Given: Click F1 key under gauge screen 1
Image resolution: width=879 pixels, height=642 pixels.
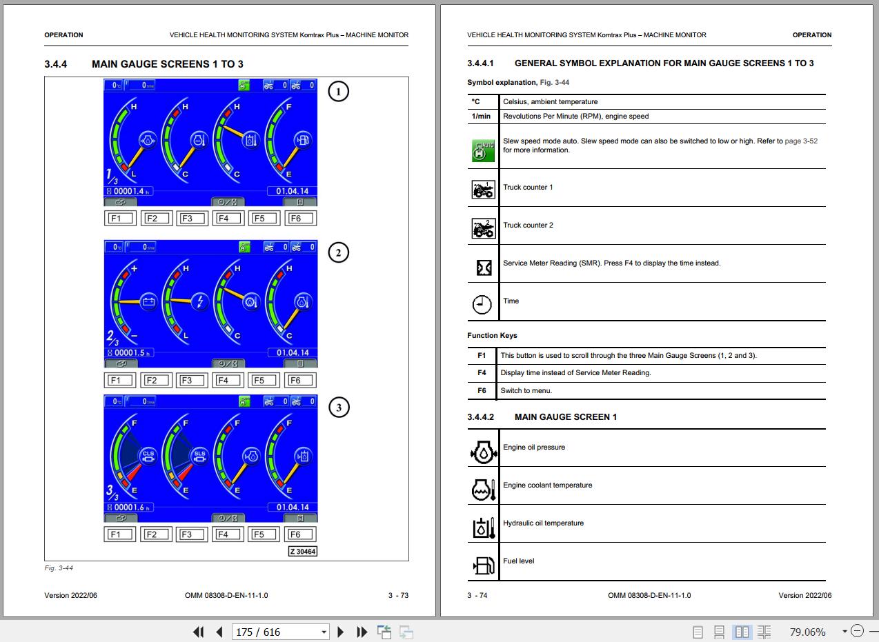Looking at the screenshot, I should pos(120,219).
